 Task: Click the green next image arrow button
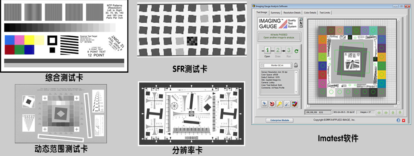386,113
